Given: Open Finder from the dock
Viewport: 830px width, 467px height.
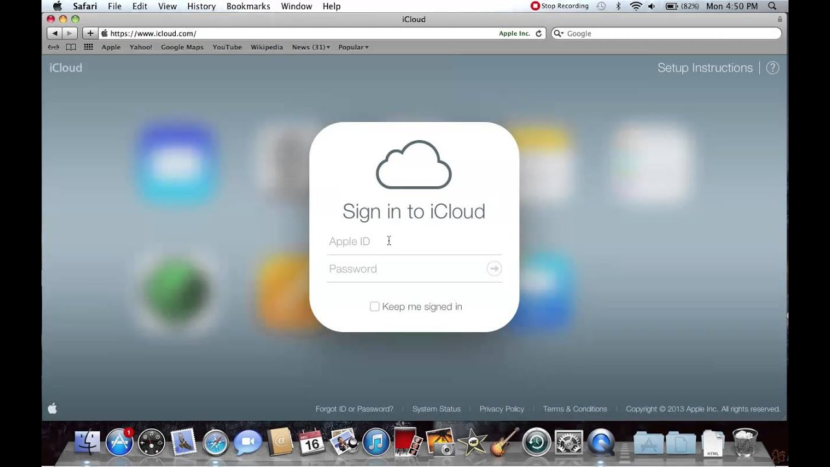Looking at the screenshot, I should tap(88, 443).
